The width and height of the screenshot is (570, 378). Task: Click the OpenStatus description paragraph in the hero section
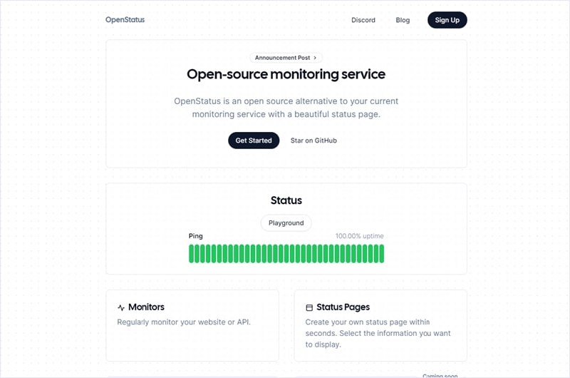pyautogui.click(x=286, y=108)
